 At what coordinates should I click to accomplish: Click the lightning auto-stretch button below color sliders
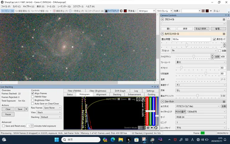[148, 128]
